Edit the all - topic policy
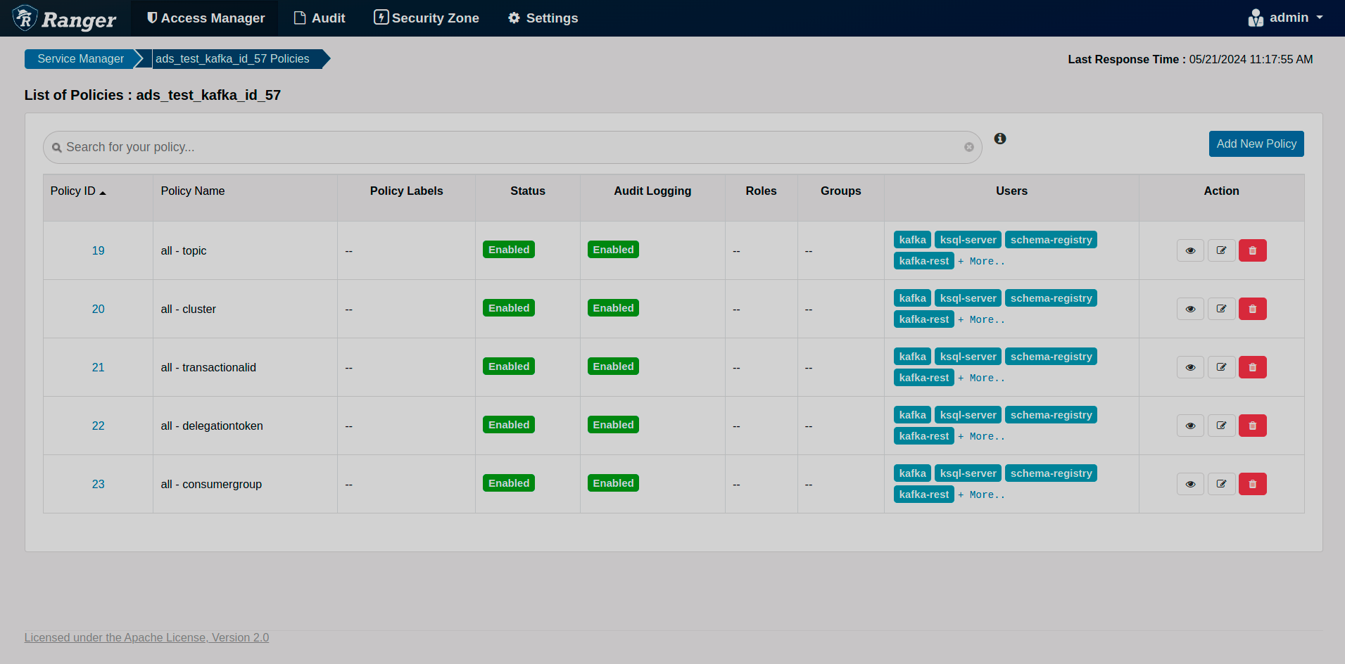The height and width of the screenshot is (664, 1345). tap(1221, 250)
